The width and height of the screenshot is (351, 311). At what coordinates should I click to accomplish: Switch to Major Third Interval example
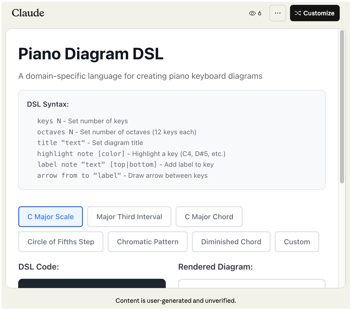tap(129, 217)
